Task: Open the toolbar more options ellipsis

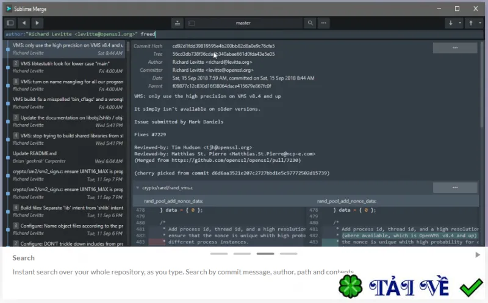Action: [x=324, y=23]
